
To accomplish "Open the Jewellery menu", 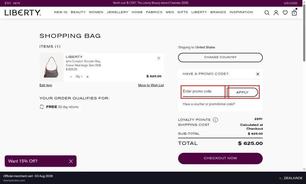I will click(118, 12).
